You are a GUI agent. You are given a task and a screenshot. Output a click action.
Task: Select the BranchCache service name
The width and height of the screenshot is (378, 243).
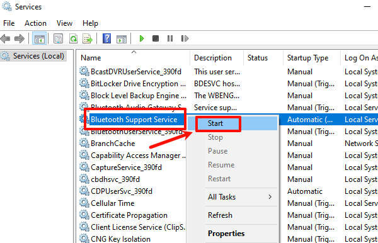click(x=113, y=144)
